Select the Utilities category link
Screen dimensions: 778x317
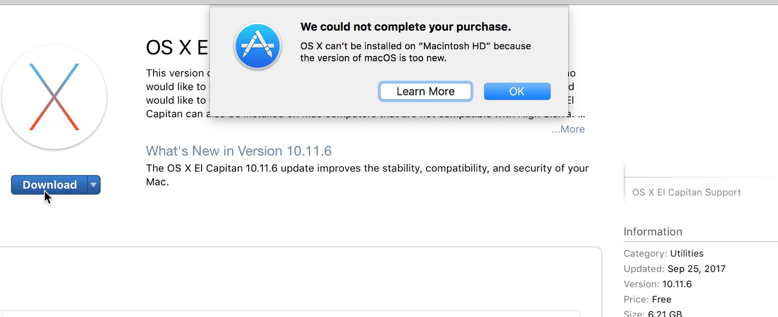pos(687,253)
